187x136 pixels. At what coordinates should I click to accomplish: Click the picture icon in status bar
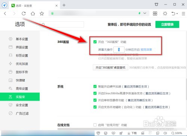point(105,133)
